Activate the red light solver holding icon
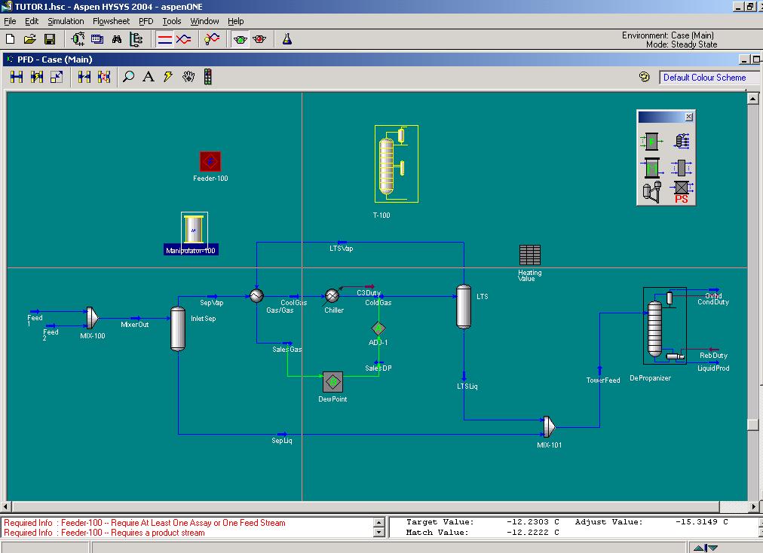 coord(259,39)
